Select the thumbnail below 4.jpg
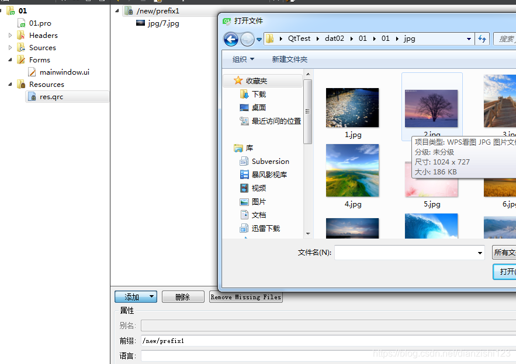Screen dimensions: 516x364 coord(352,228)
